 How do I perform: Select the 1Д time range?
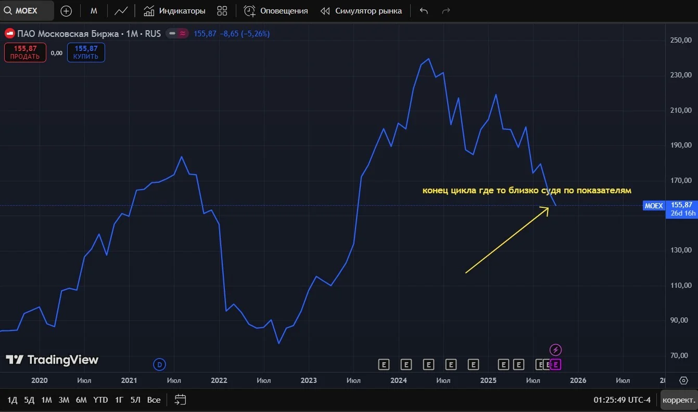coord(12,400)
